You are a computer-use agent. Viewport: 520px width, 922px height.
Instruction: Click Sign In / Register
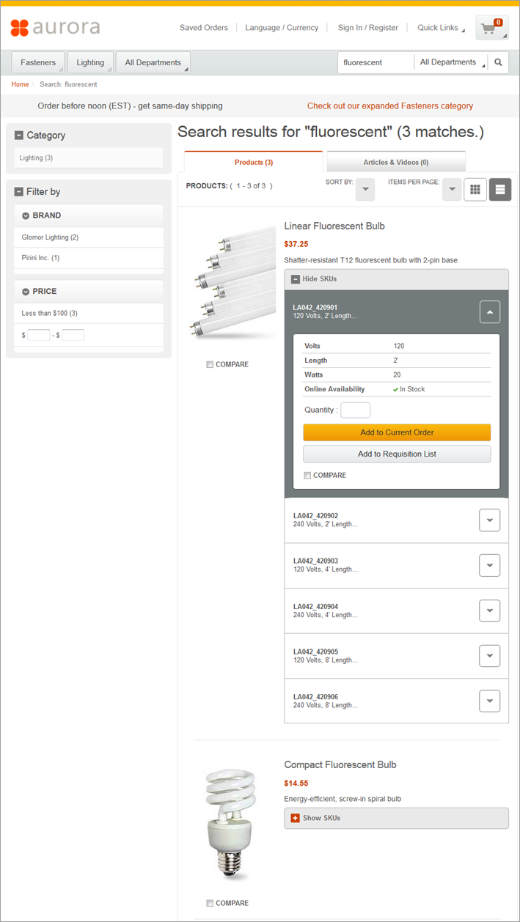(368, 28)
